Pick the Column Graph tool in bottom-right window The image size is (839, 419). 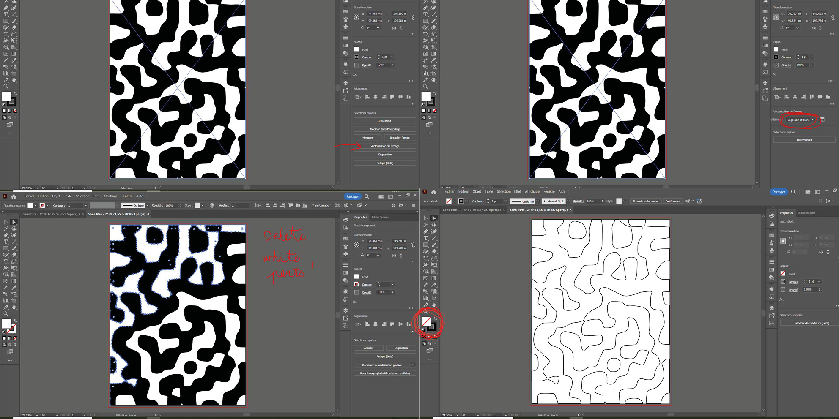pos(426,298)
